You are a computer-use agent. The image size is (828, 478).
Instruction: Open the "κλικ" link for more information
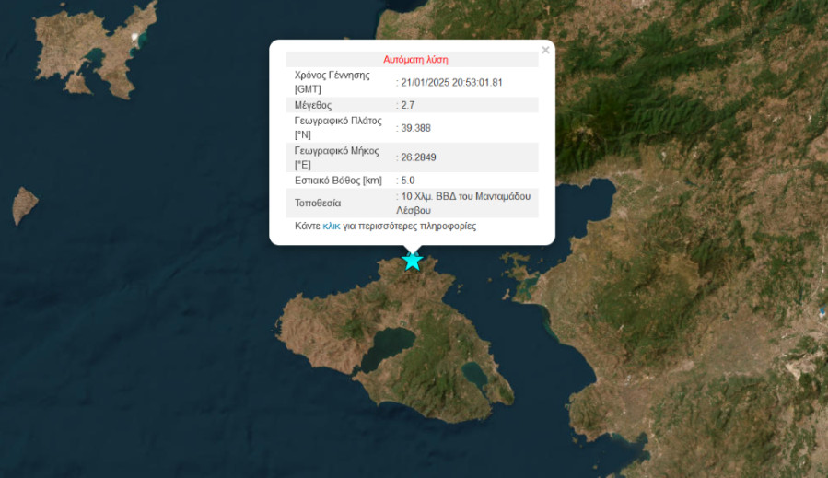click(x=332, y=226)
